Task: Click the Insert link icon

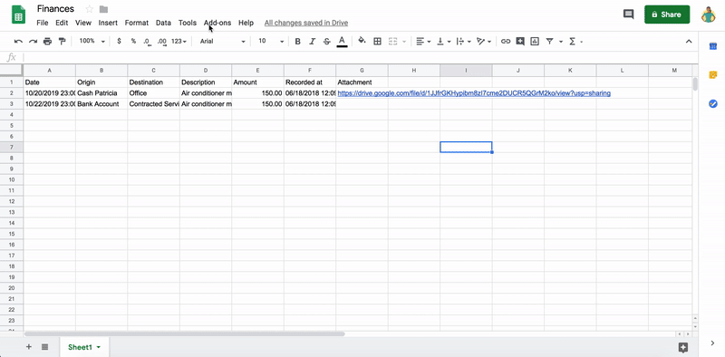Action: click(x=506, y=41)
